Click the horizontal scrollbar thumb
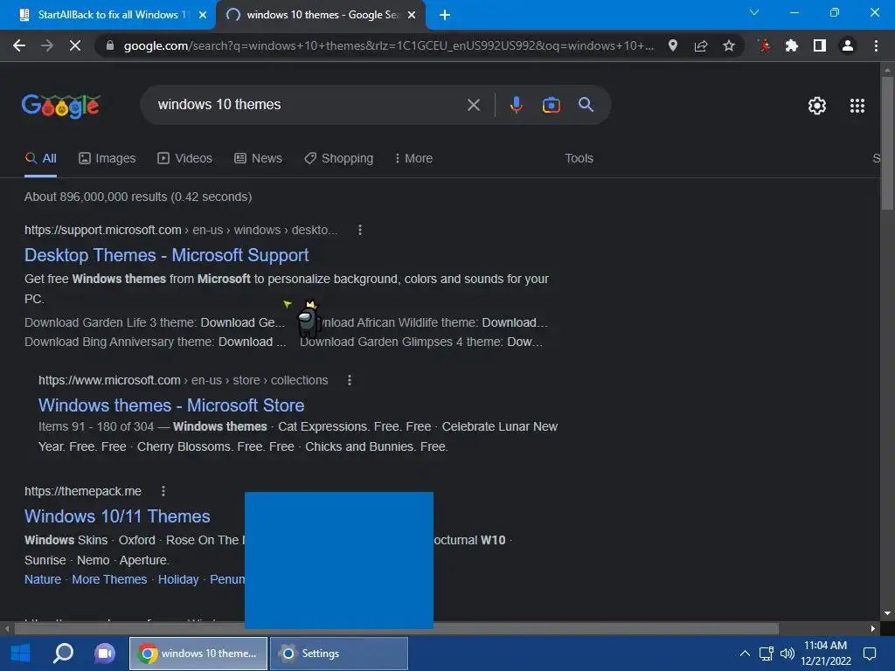Viewport: 895px width, 671px height. click(x=396, y=629)
